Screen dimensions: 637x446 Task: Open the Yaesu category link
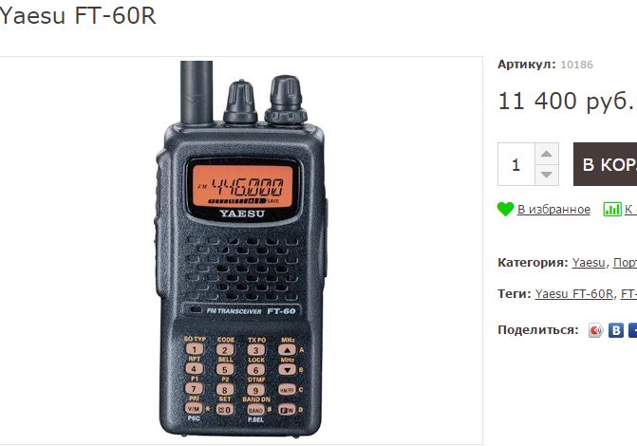589,263
